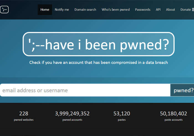The width and height of the screenshot is (194, 136).
Task: Open Domain search in navigation
Action: click(x=85, y=10)
